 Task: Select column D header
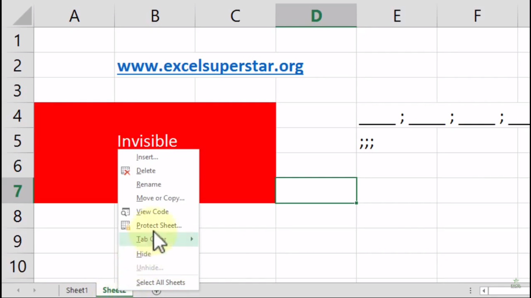(316, 16)
